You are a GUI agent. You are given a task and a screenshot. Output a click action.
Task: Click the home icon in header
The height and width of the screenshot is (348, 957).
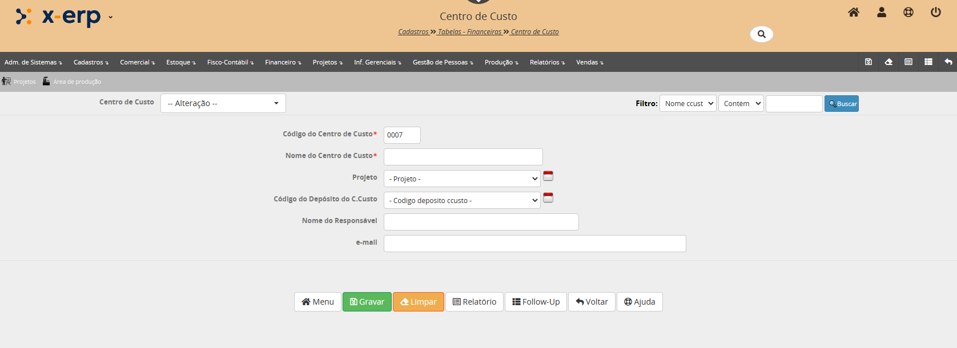(x=853, y=12)
